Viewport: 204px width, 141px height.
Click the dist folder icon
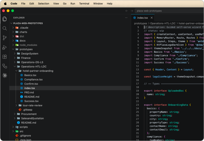coord(17,36)
